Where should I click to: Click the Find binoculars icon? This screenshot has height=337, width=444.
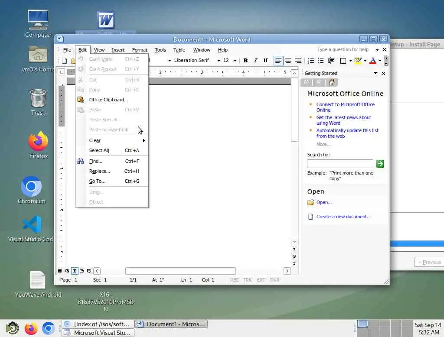click(x=80, y=161)
